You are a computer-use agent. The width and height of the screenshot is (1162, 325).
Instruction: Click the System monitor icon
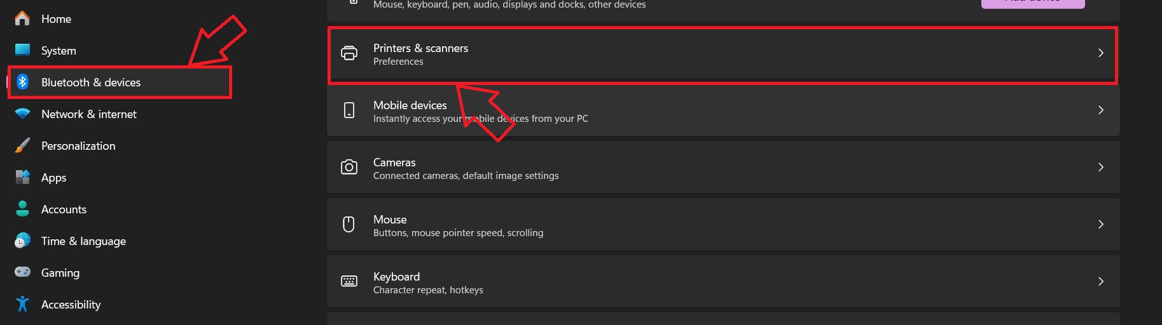pos(22,50)
